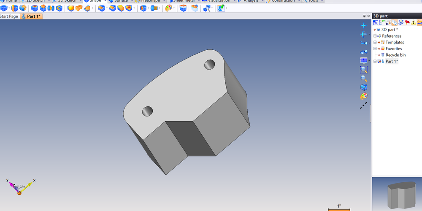Click the zoom window magnifier in the view toolbar

point(363,70)
